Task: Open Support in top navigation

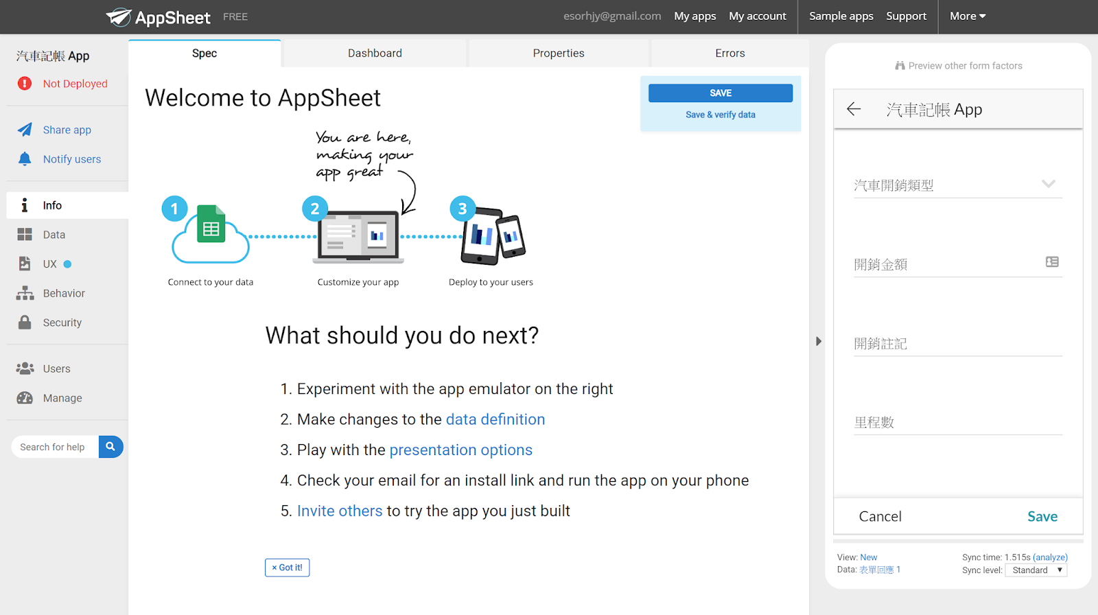Action: pos(906,16)
